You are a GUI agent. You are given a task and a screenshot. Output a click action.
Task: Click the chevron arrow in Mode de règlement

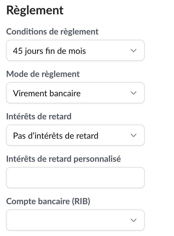[x=134, y=93]
